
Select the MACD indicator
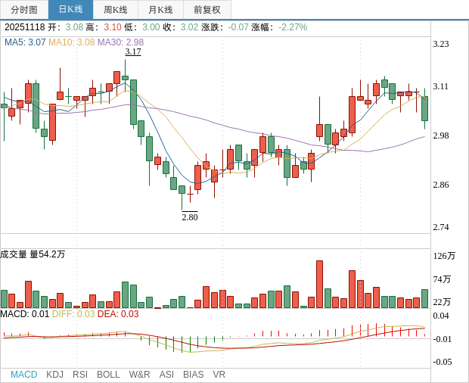[x=24, y=375]
